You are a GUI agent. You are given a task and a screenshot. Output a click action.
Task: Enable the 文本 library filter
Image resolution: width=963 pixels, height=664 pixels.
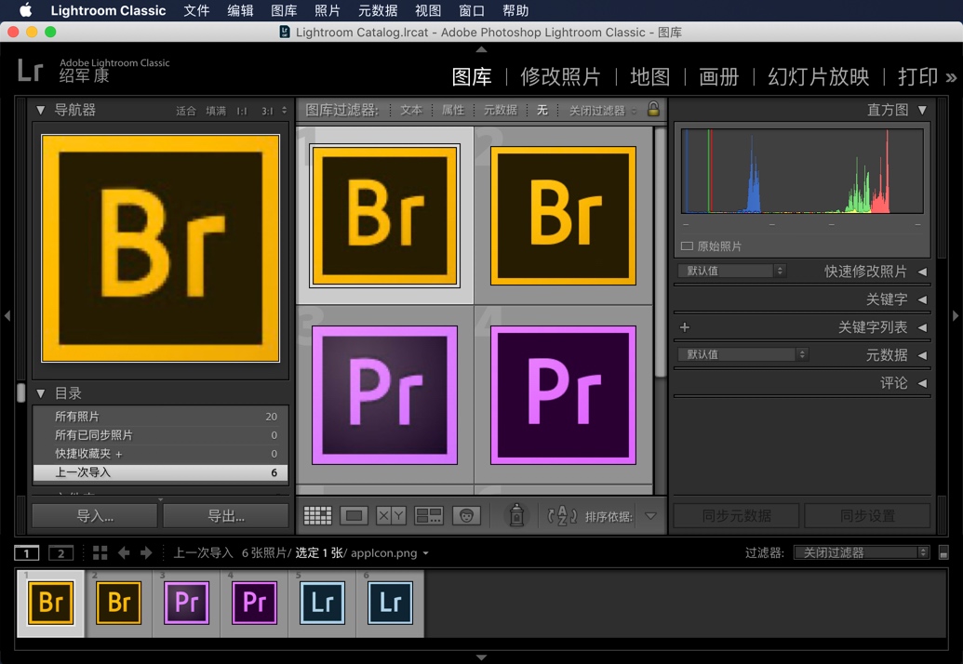411,109
